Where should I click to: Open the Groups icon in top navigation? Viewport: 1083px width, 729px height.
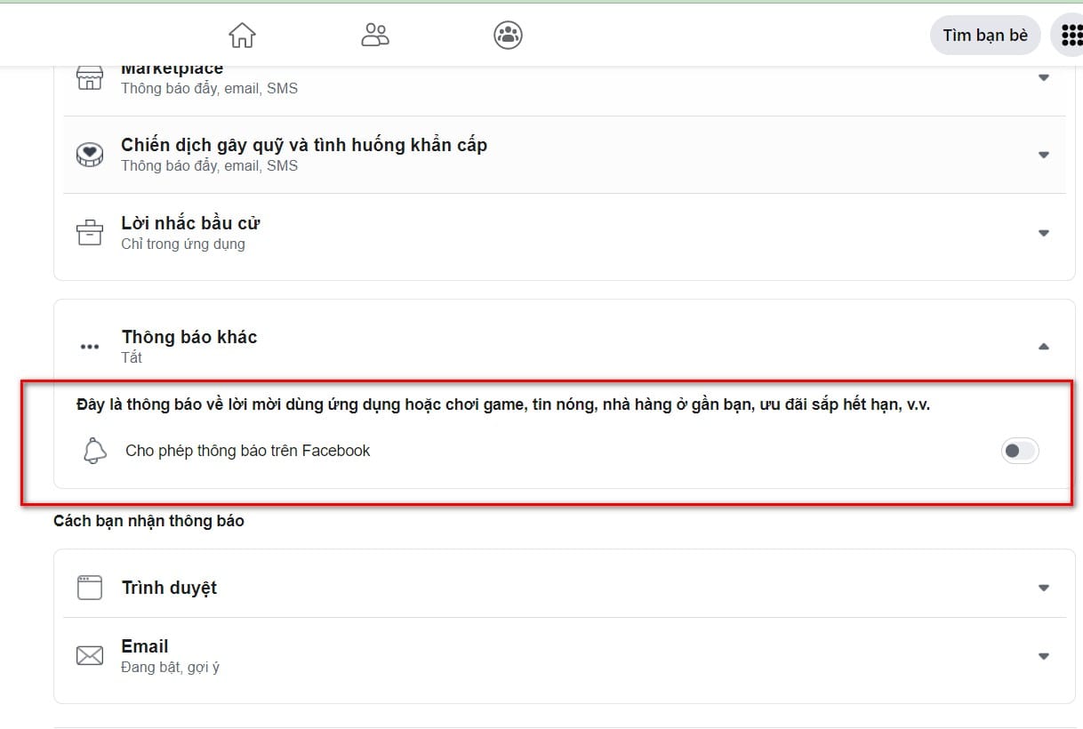coord(508,35)
